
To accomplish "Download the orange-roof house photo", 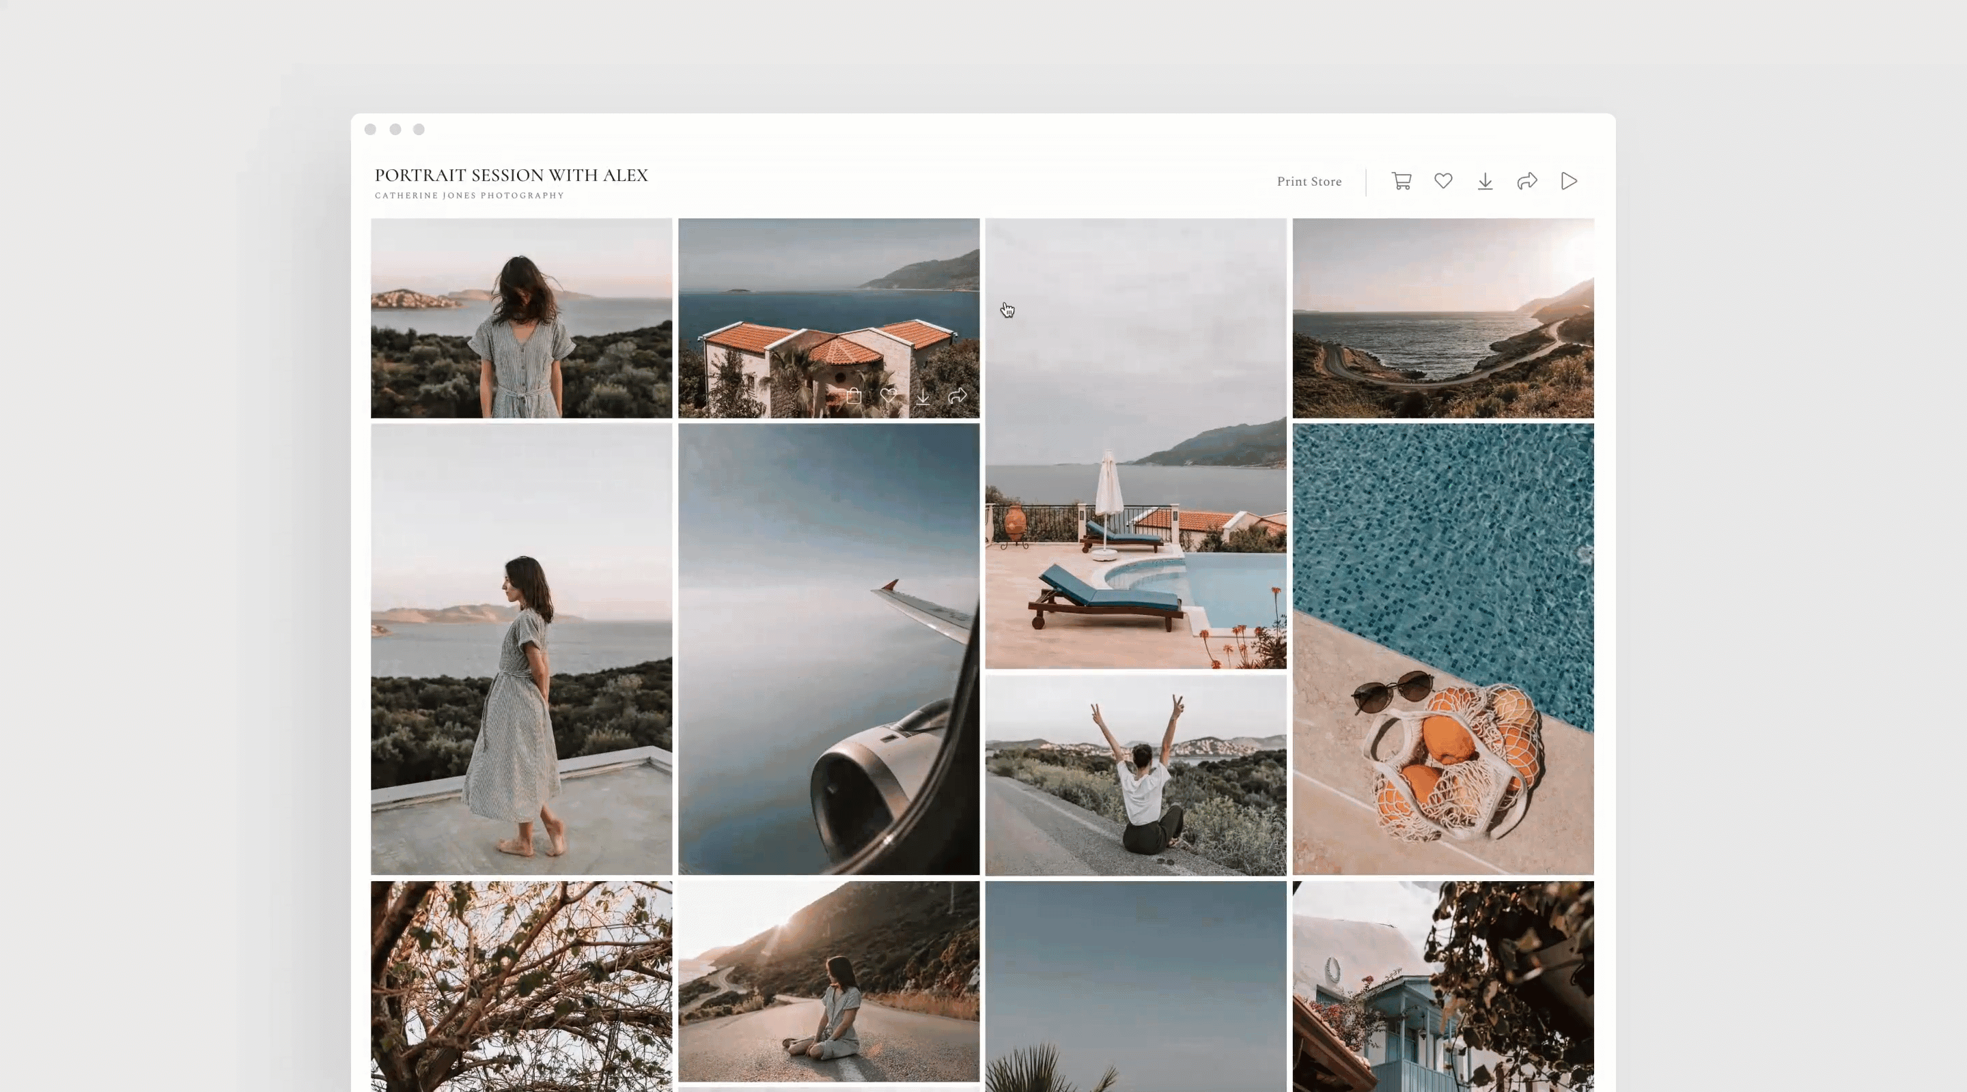I will (923, 396).
